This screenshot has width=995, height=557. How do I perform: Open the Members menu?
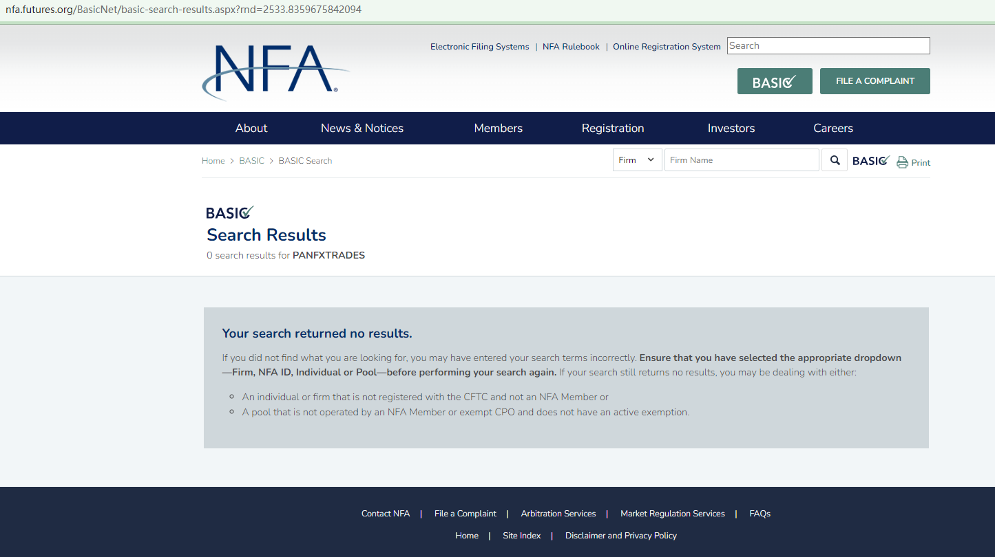499,129
